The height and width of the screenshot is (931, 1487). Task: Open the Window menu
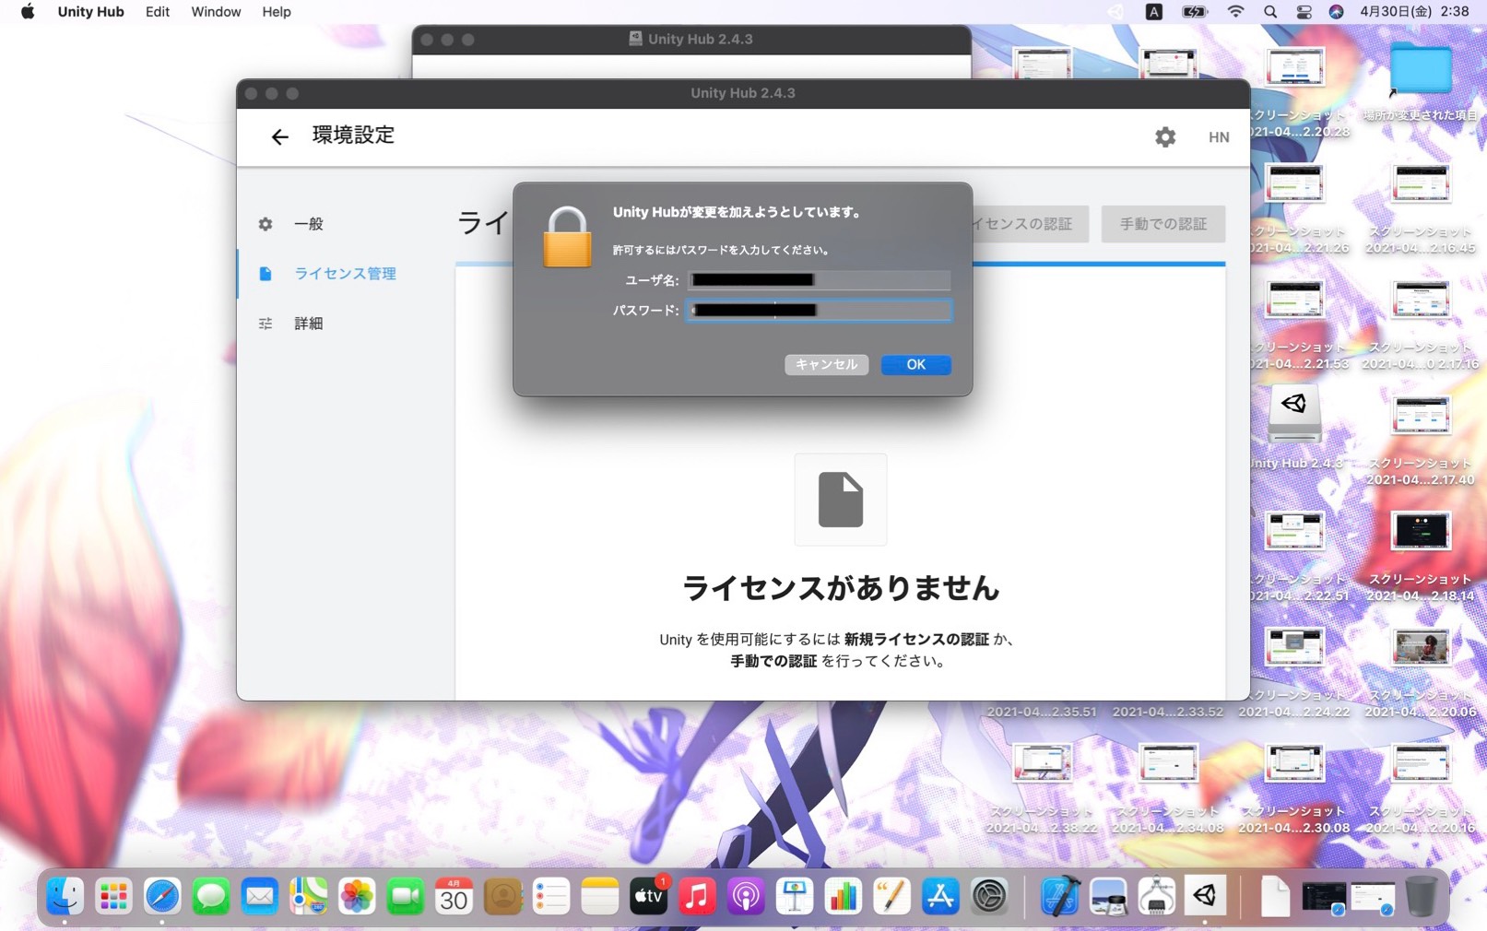[216, 12]
